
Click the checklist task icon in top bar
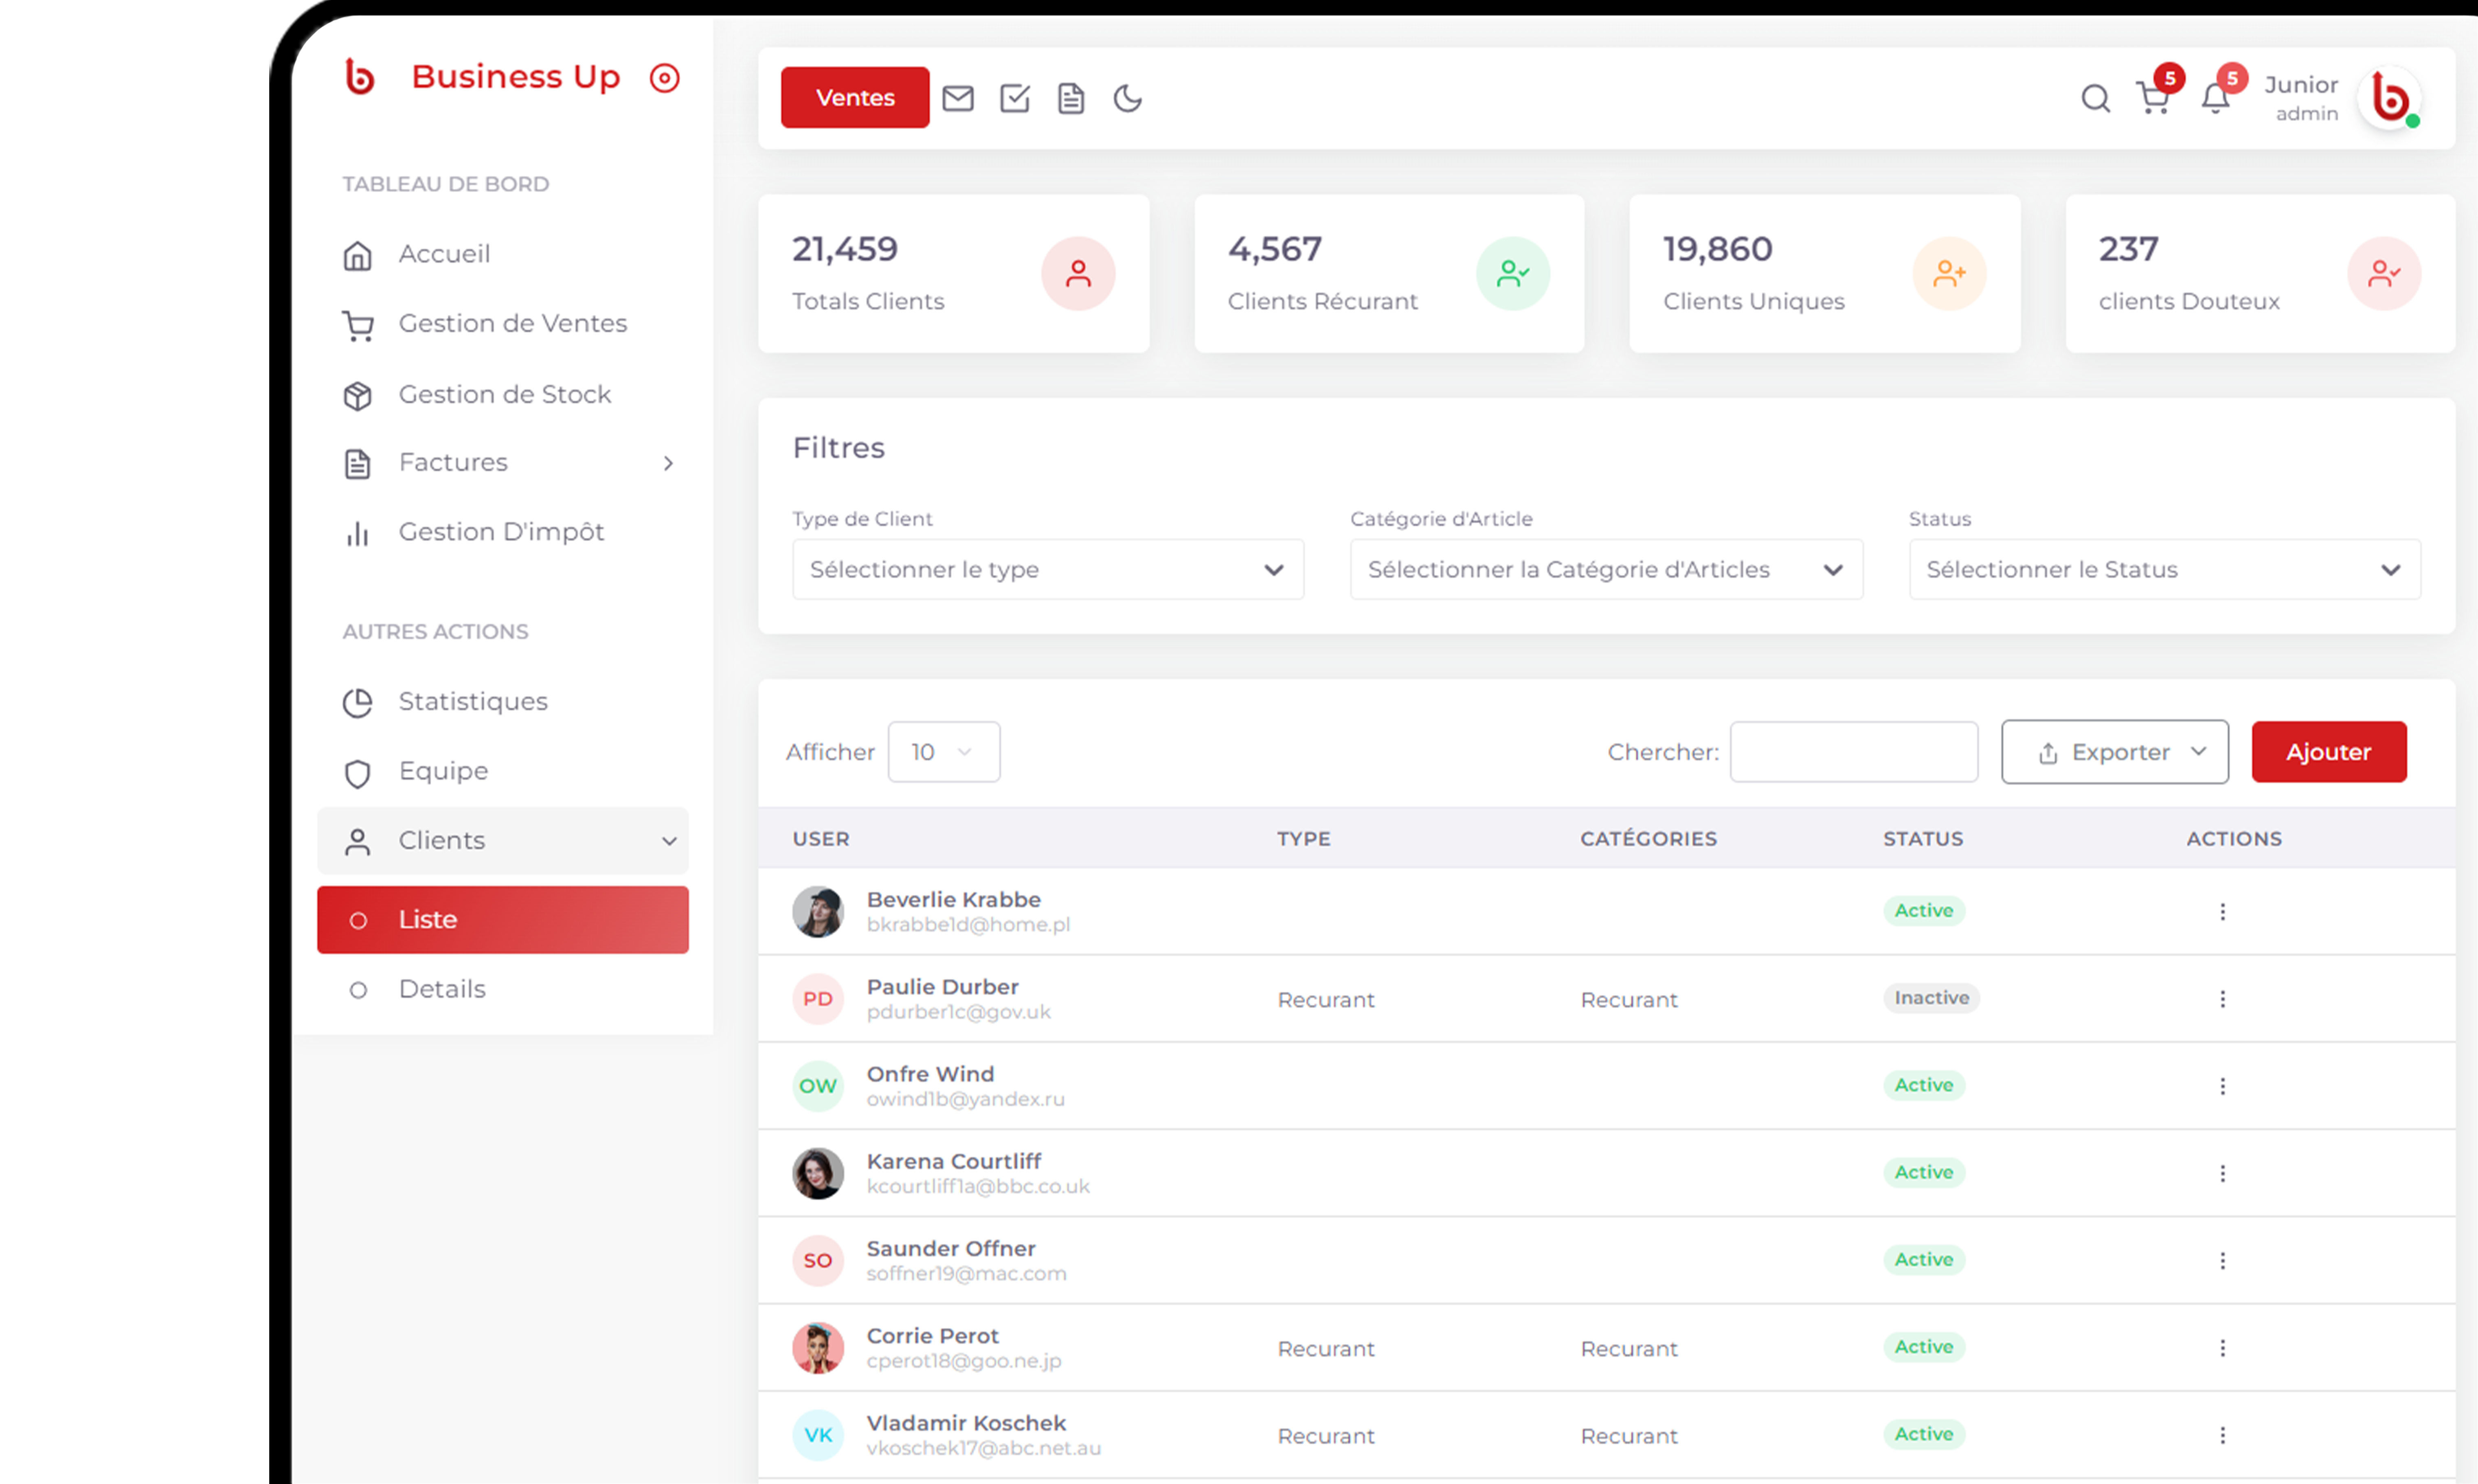(x=1014, y=98)
